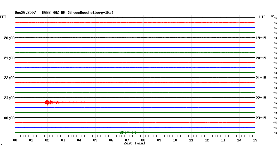
Task: Click the station title MGBB HHZ BW
Action: (x=54, y=13)
